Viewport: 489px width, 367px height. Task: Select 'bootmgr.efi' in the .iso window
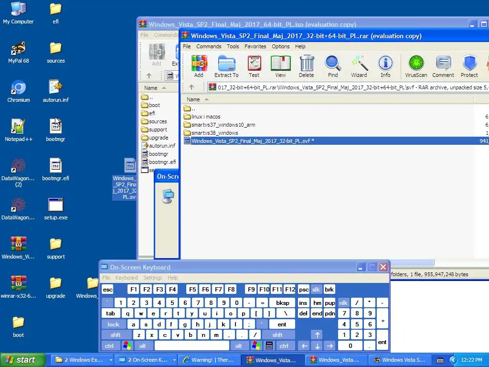159,162
